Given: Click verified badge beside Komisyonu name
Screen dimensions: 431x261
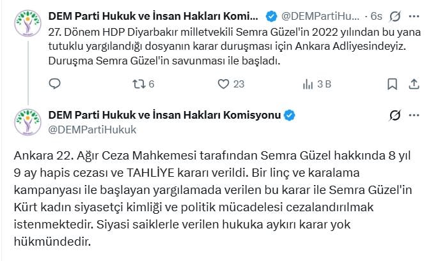Looking at the screenshot, I should point(290,116).
